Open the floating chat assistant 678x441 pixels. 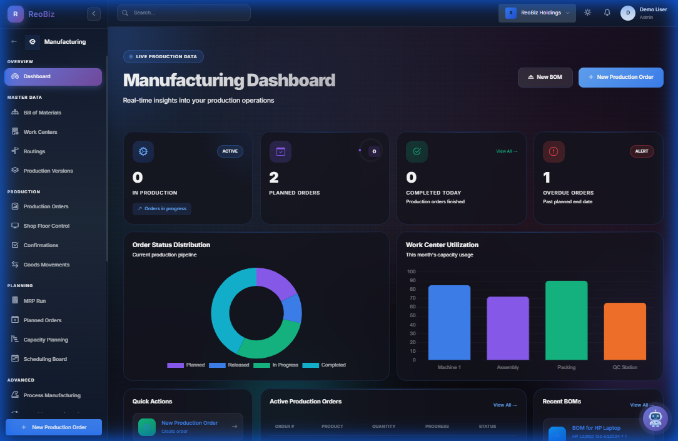click(x=655, y=418)
